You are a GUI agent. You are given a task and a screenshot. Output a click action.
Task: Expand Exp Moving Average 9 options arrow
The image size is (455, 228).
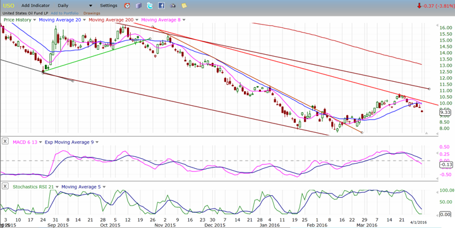[97, 142]
